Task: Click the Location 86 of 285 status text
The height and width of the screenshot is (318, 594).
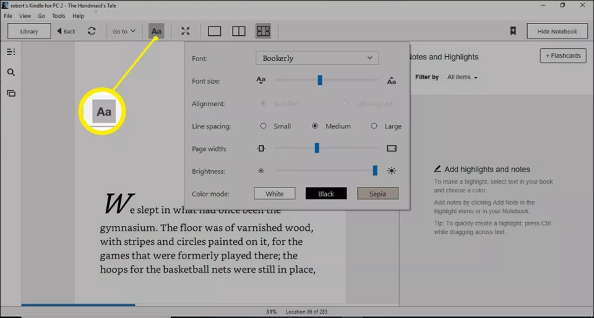Action: pos(306,312)
